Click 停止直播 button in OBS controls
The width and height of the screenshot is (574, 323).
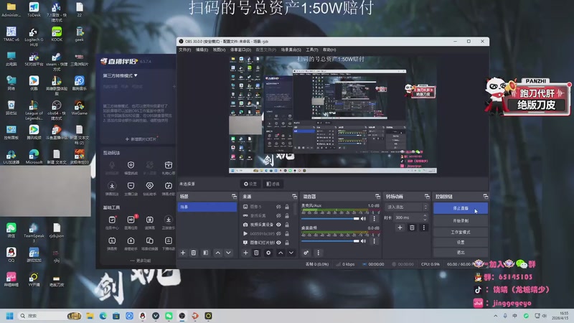click(461, 208)
